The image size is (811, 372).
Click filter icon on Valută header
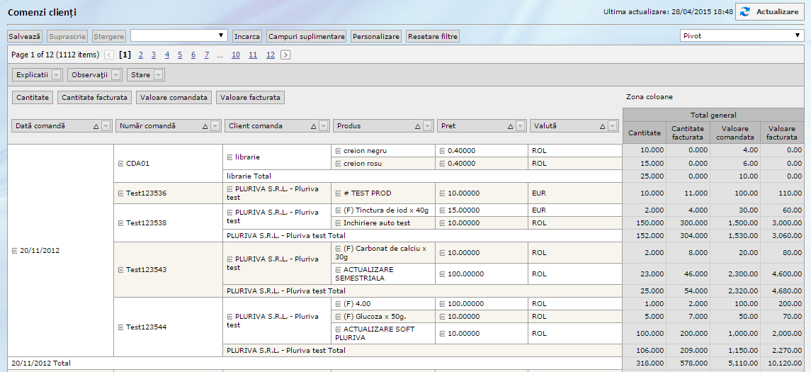pos(613,126)
